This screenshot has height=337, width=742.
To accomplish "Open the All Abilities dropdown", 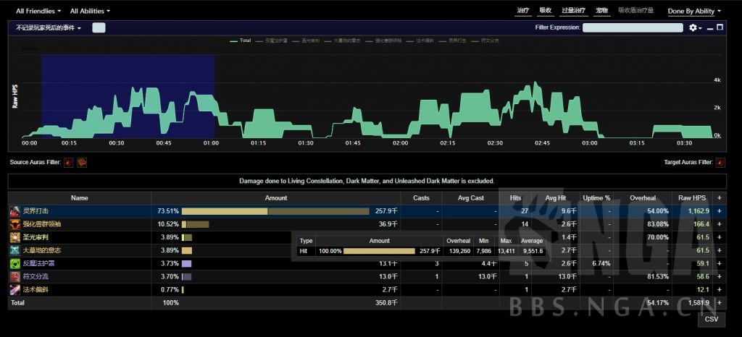I will [90, 11].
